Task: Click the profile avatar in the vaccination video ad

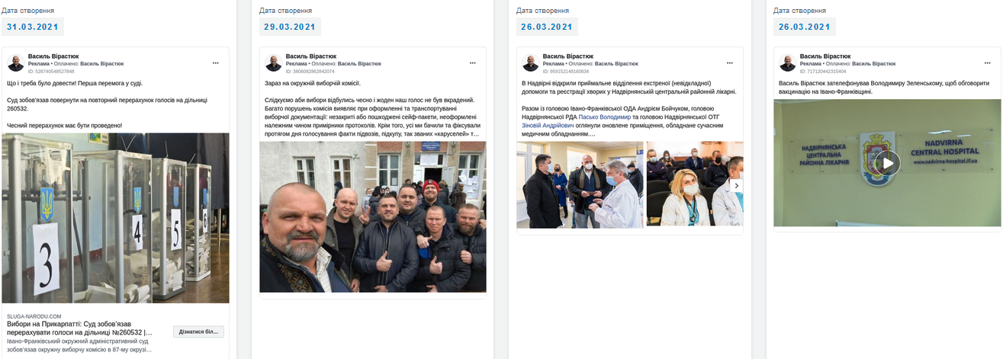Action: tap(788, 63)
